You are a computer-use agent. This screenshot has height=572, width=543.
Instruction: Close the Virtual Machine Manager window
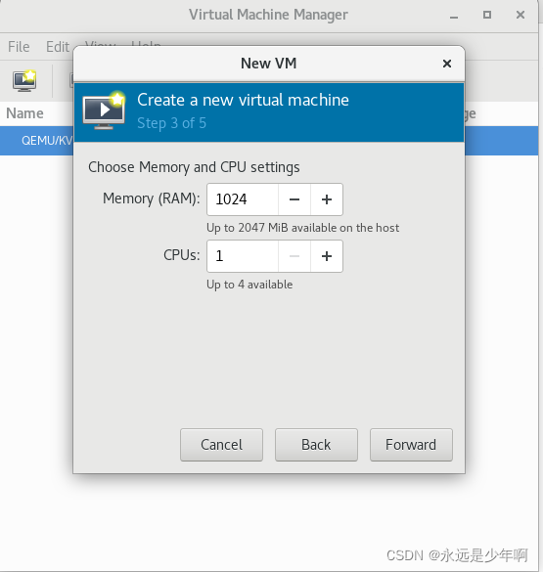point(520,15)
